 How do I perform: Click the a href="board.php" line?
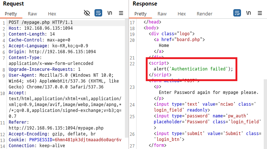[179, 40]
